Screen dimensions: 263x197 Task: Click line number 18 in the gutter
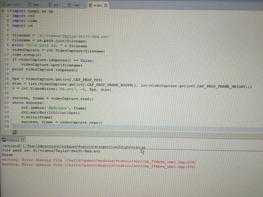pyautogui.click(x=7, y=93)
